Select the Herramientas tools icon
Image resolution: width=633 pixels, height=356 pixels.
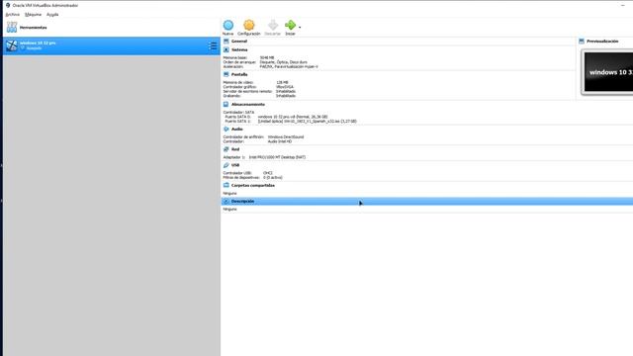coord(12,28)
